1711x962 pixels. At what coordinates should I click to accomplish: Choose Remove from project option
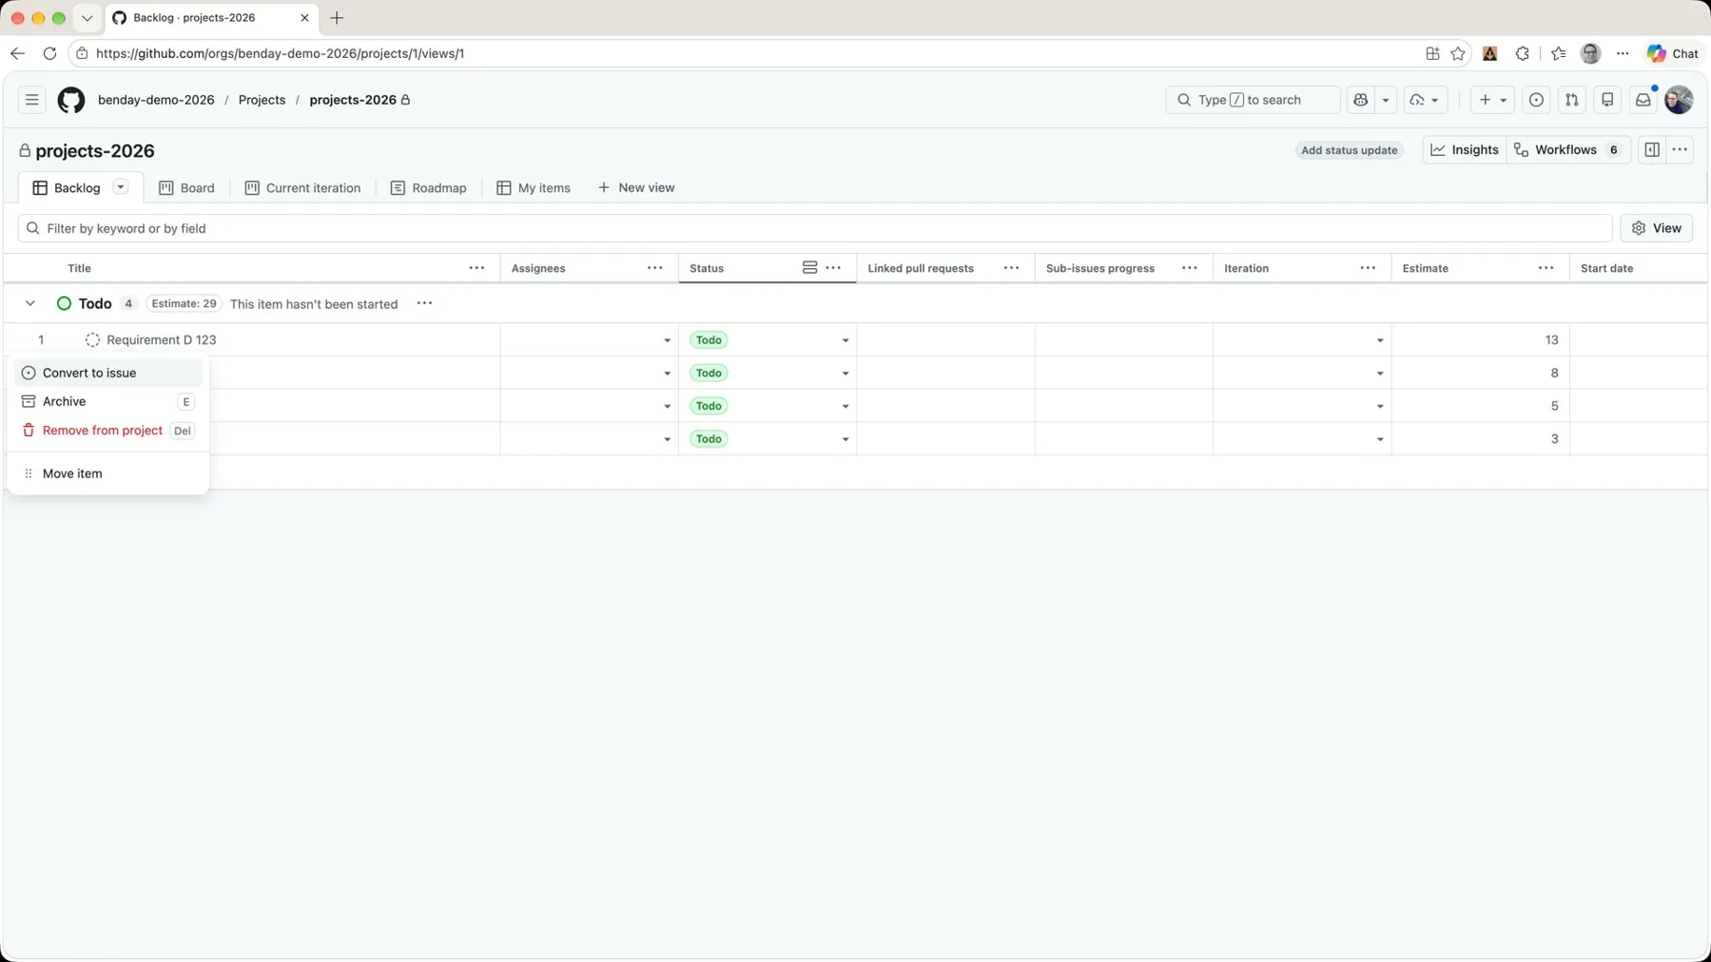point(107,431)
